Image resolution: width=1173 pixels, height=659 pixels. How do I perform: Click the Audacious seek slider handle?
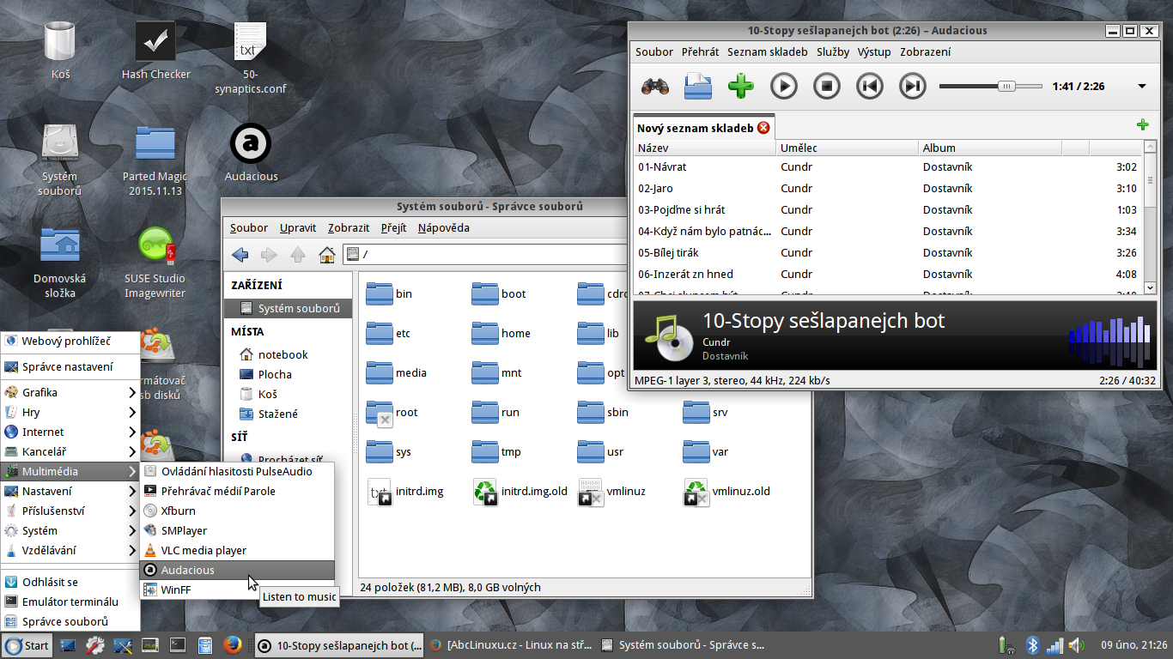1006,86
